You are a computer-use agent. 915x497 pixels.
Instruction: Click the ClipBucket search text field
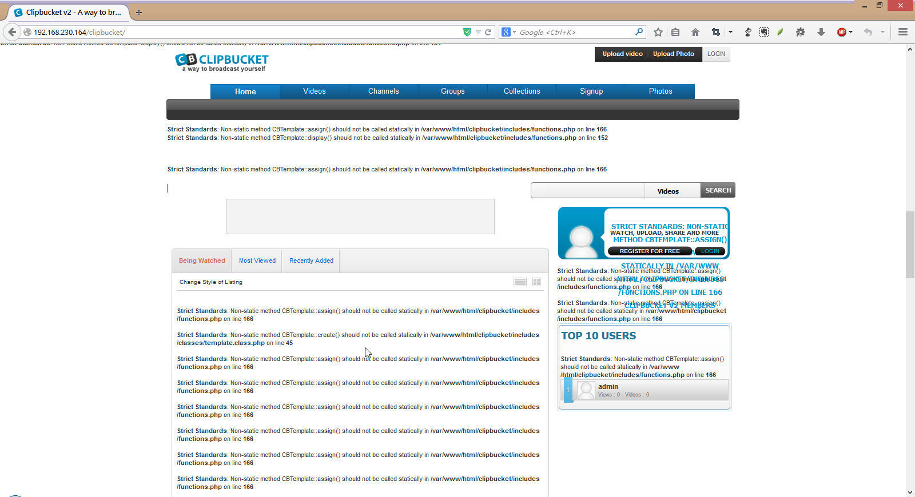587,191
